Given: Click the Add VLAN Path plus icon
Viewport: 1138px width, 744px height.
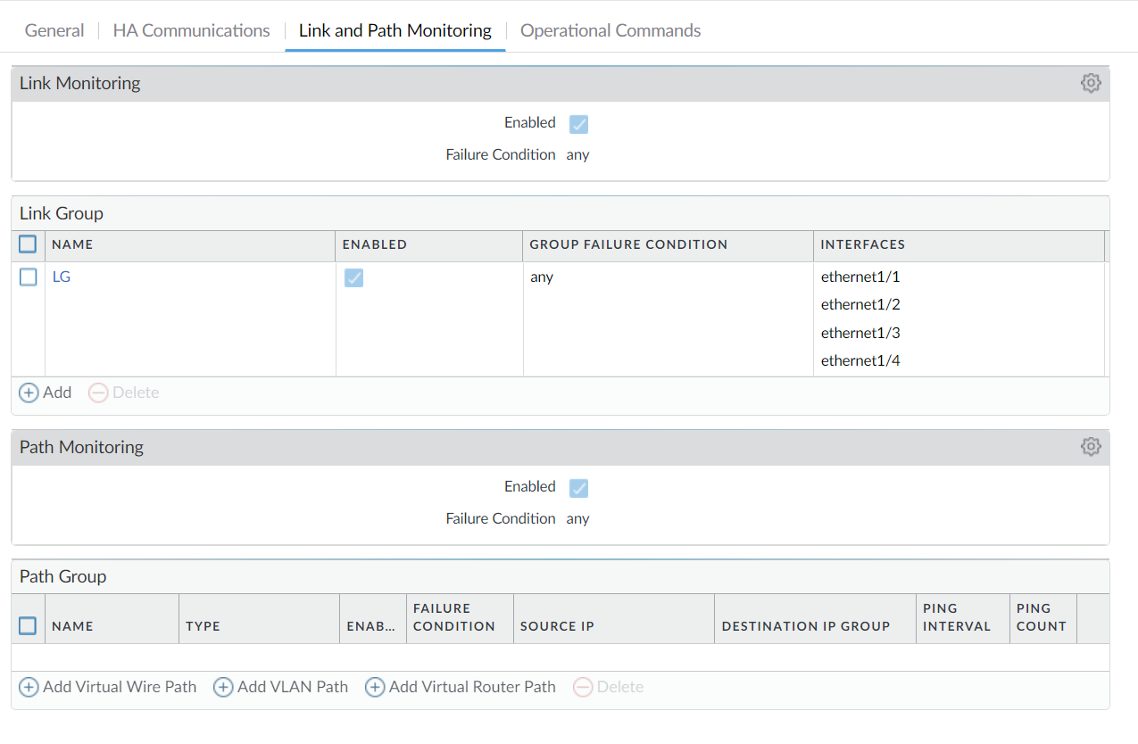Looking at the screenshot, I should pos(222,687).
